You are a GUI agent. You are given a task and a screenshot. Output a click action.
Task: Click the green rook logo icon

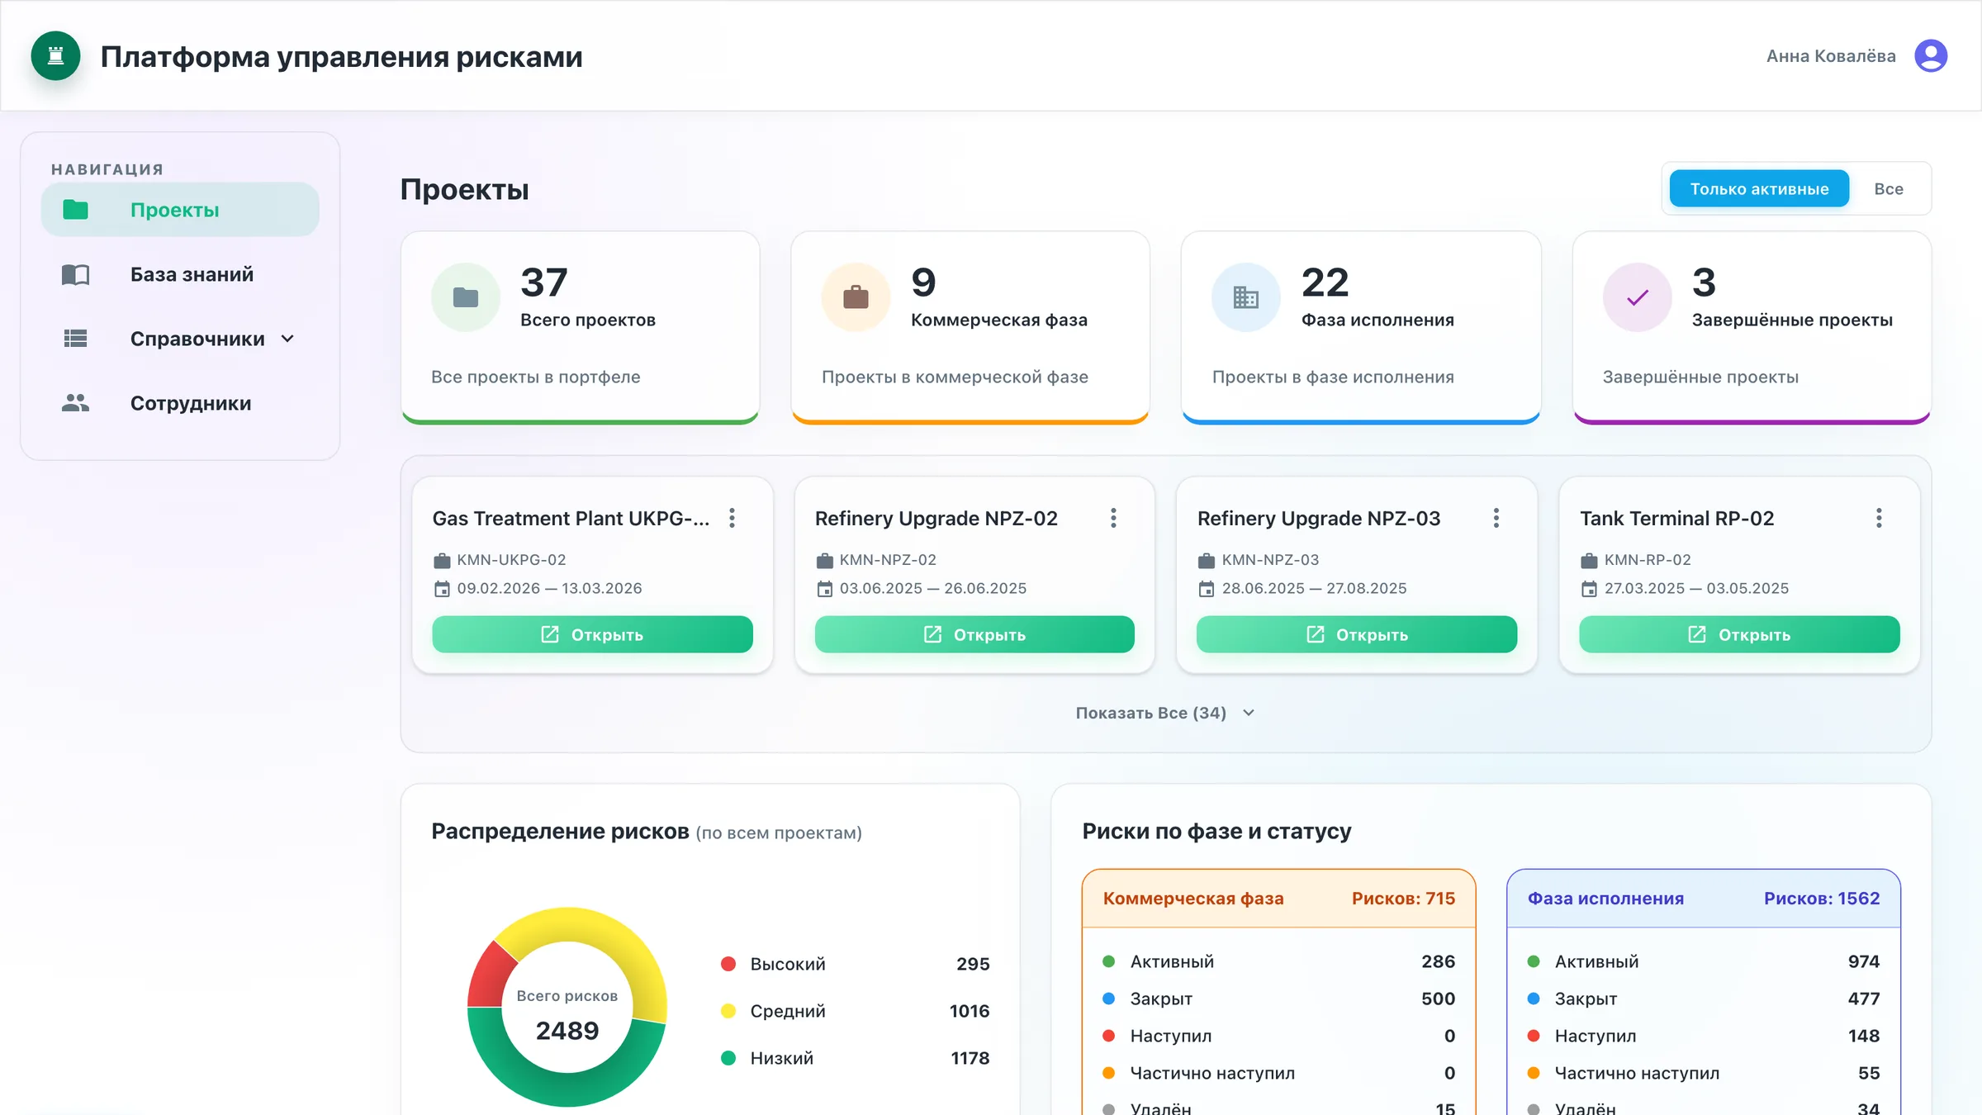coord(55,56)
